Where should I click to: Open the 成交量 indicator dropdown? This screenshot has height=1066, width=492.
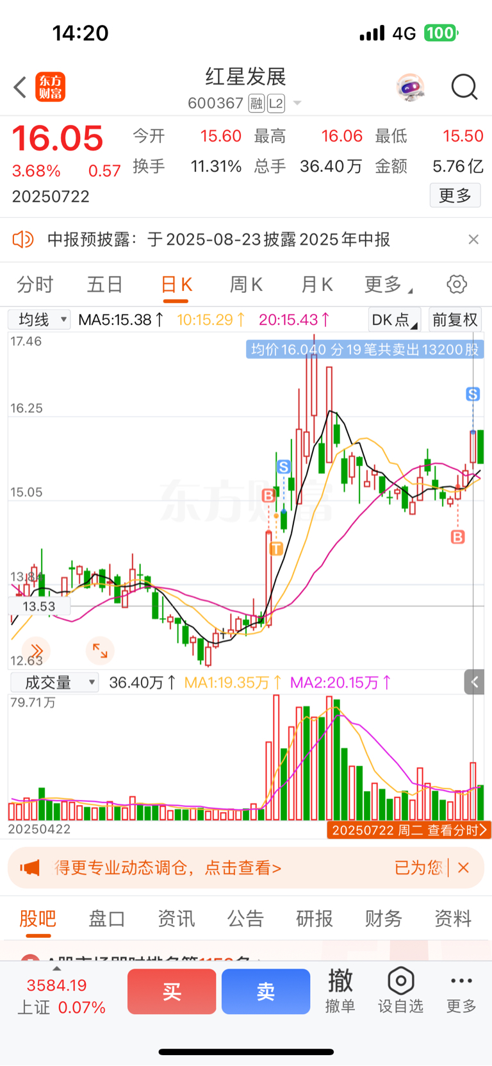click(x=54, y=683)
